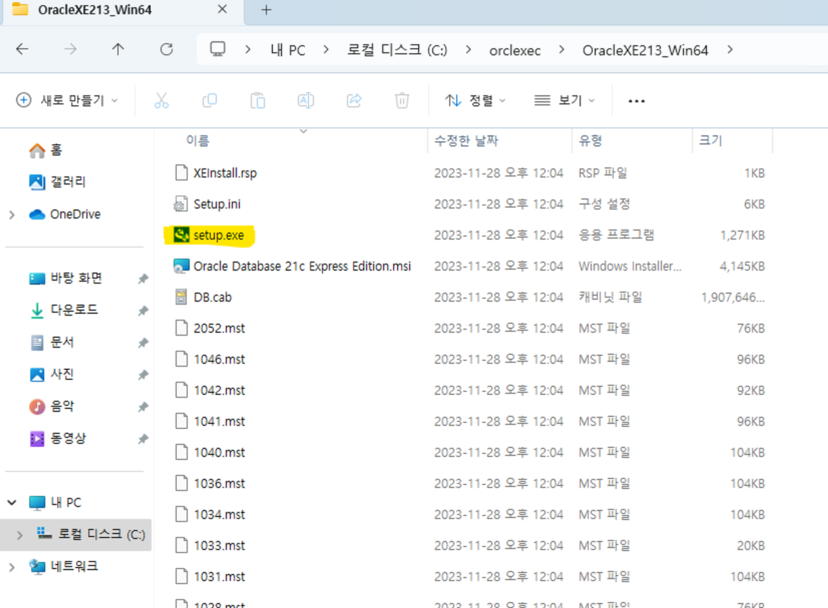Click orclexec breadcrumb in address bar
Viewport: 828px width, 608px height.
[515, 50]
